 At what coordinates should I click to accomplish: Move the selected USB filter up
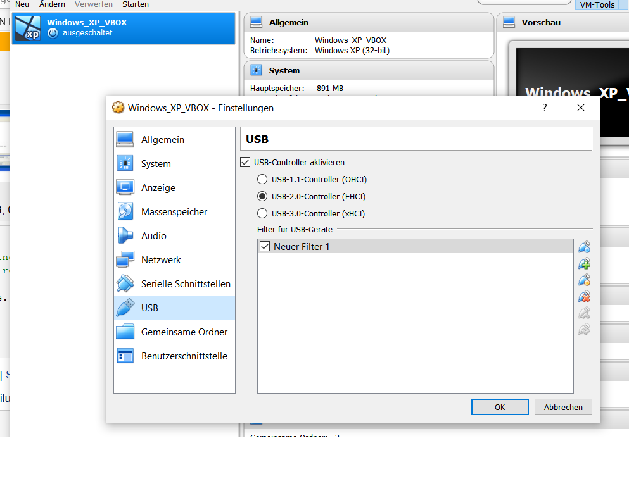tap(584, 313)
